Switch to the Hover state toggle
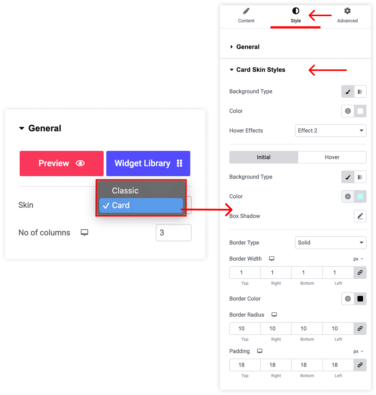This screenshot has height=395, width=376. [x=332, y=157]
